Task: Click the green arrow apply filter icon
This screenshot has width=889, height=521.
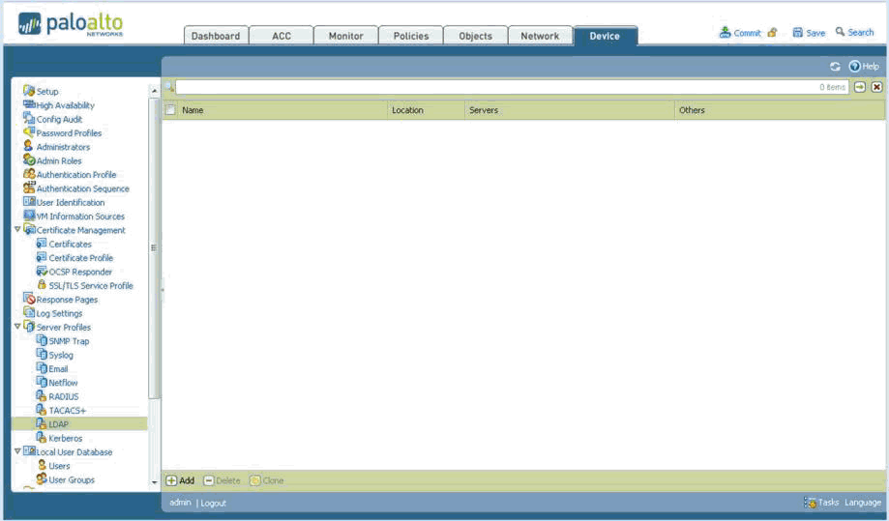Action: (x=860, y=87)
